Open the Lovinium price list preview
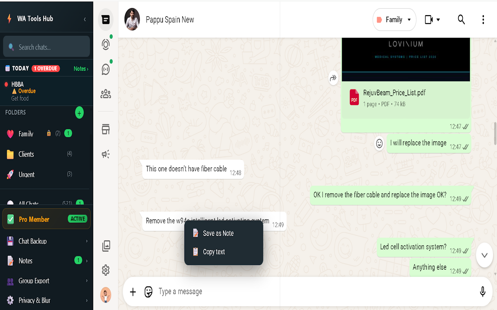497x310 pixels. coord(406,59)
